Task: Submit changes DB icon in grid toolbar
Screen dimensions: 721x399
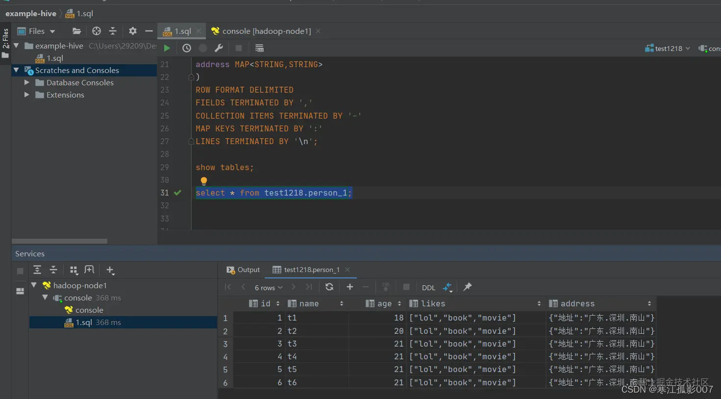Action: [x=386, y=287]
